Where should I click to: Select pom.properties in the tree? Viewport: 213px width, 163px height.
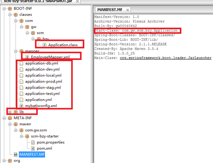50,142
